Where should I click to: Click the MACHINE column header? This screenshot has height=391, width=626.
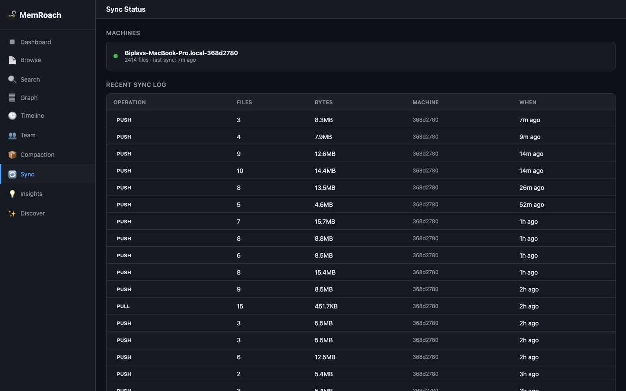(x=426, y=103)
